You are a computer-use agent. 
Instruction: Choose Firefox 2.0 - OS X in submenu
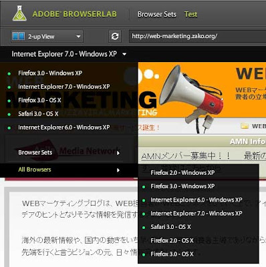198,240
